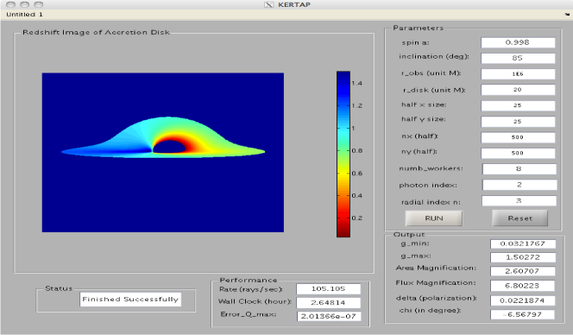Click the ny (half) input
Viewport: 573px width, 335px height.
[518, 153]
